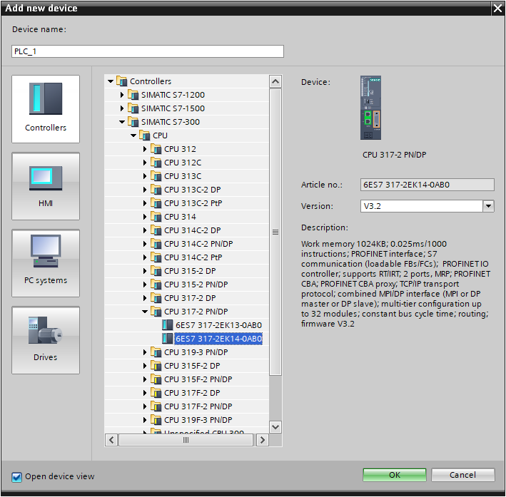
Task: Collapse the CPU folder node
Action: [x=133, y=135]
